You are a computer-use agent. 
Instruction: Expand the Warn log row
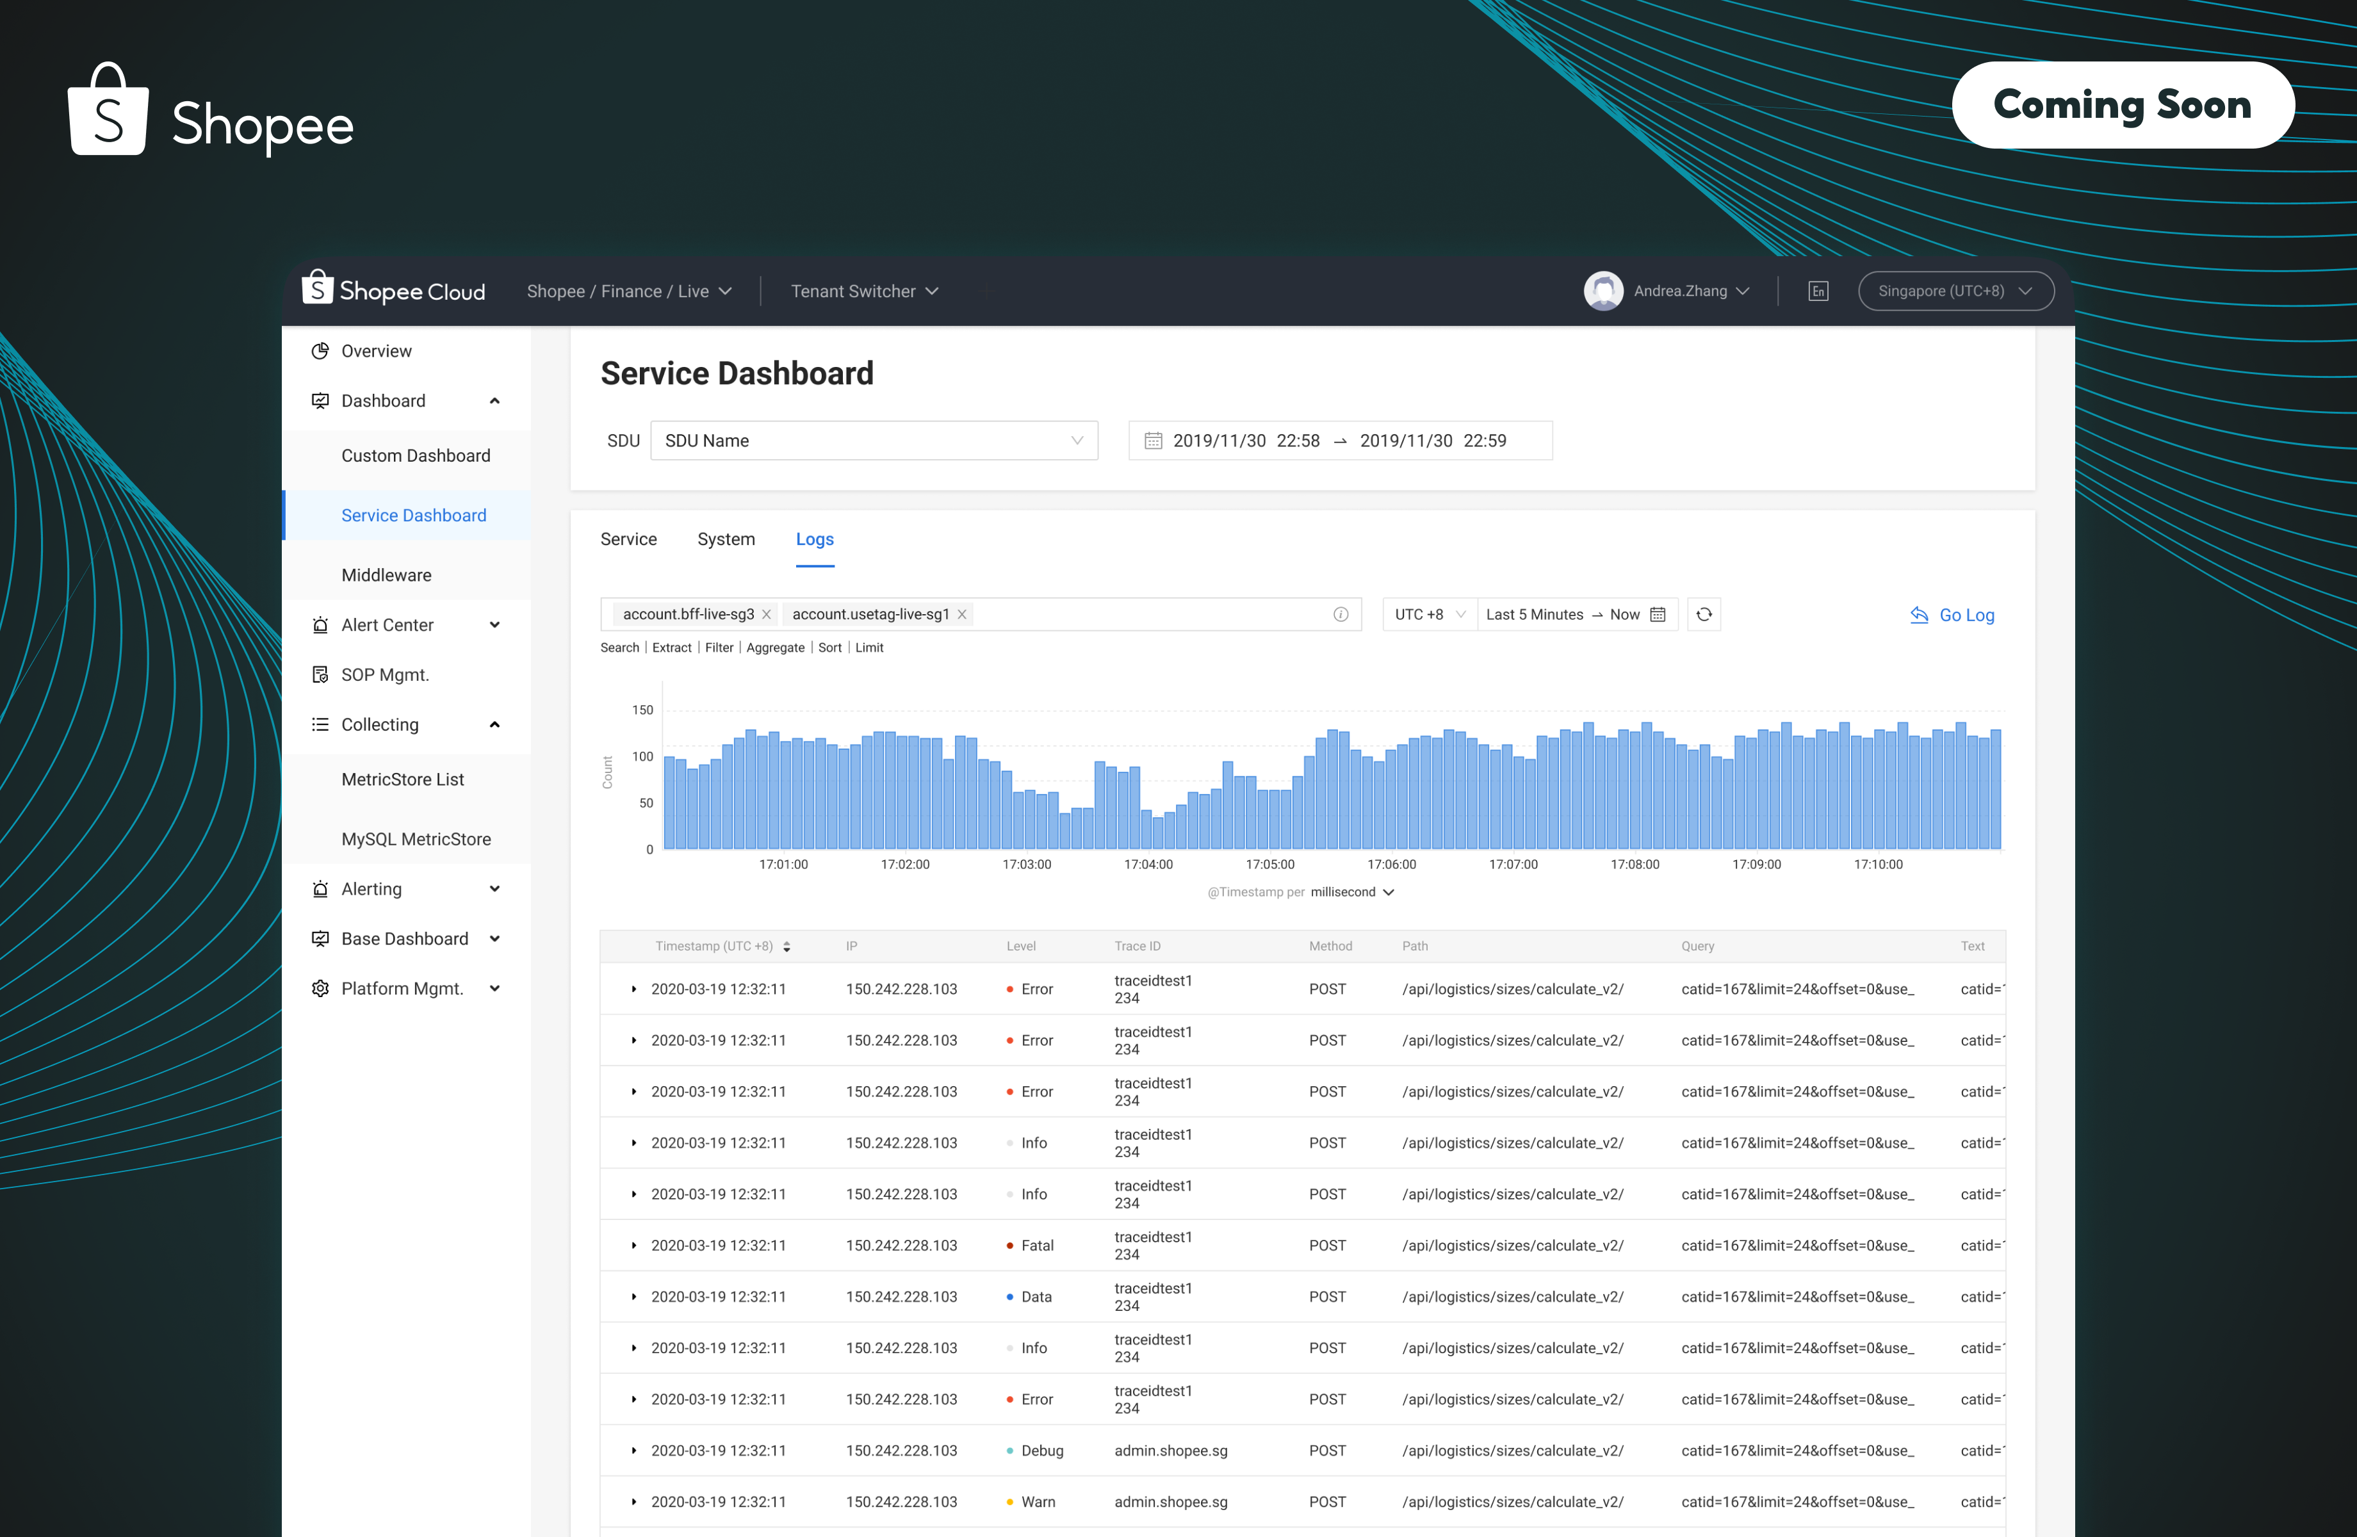[x=634, y=1501]
